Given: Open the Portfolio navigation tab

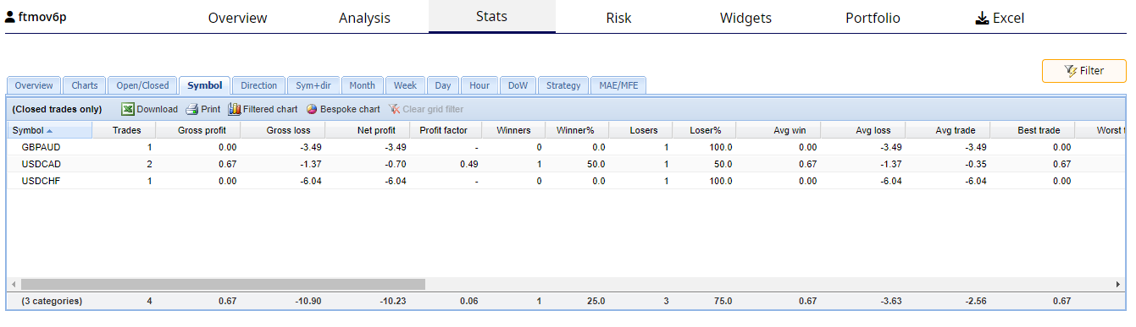Looking at the screenshot, I should point(873,18).
